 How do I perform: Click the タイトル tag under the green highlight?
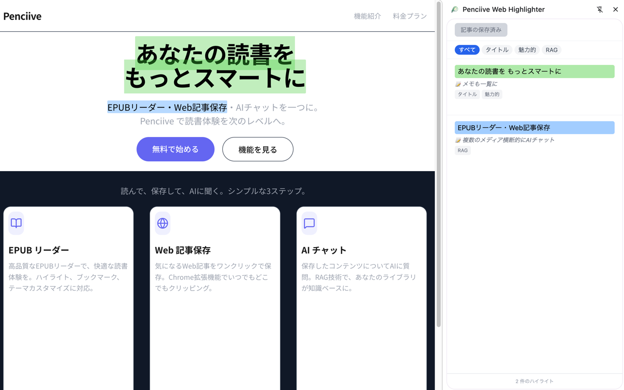click(x=467, y=94)
